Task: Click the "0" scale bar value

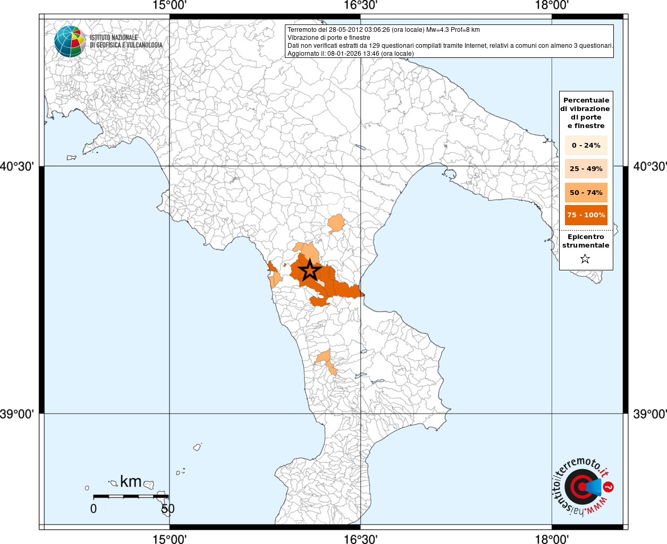Action: point(94,508)
